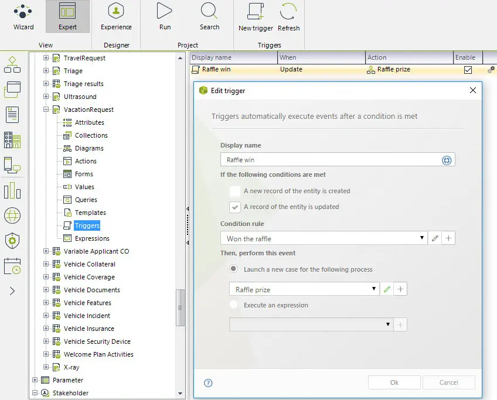Image resolution: width=497 pixels, height=400 pixels.
Task: Add a new process with plus icon
Action: 400,289
